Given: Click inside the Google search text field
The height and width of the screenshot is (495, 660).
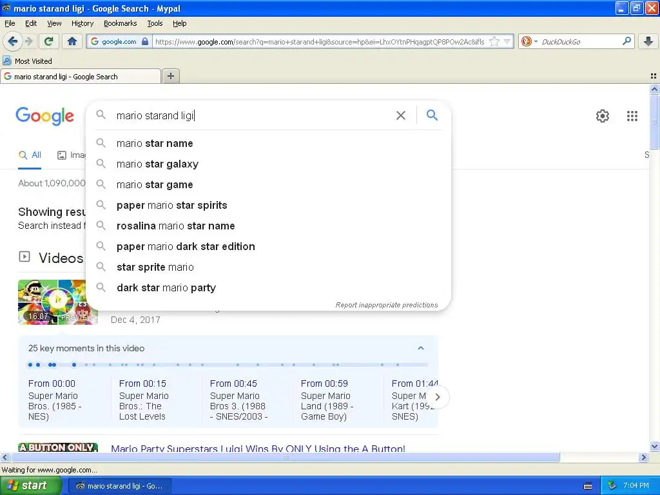Looking at the screenshot, I should coord(253,115).
